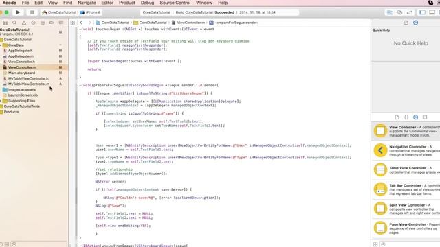The image size is (440, 247).
Task: Open Images.xcassets in the navigator
Action: 21,90
